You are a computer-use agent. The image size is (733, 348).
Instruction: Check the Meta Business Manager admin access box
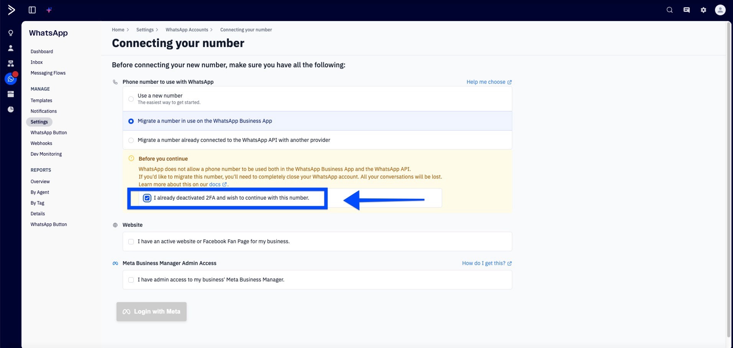pos(131,280)
